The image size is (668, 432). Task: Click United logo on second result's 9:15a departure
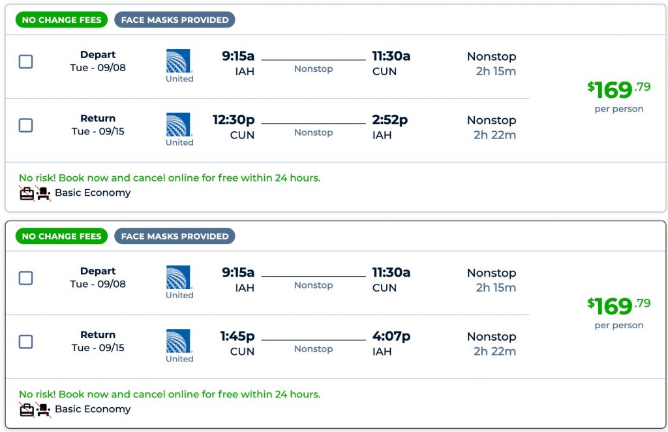click(x=179, y=278)
